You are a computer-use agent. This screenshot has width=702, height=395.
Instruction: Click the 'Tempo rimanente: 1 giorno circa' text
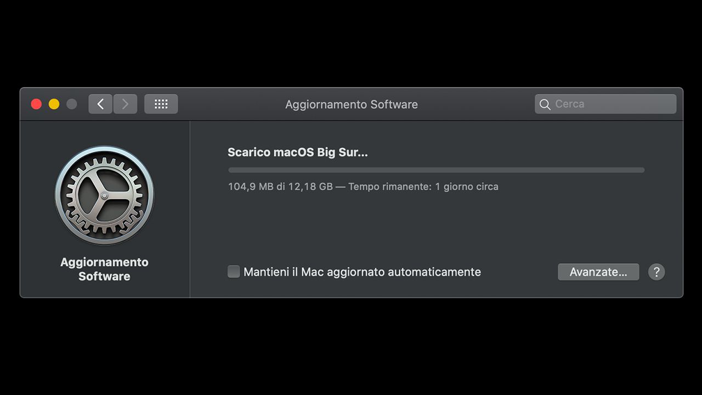coord(423,187)
